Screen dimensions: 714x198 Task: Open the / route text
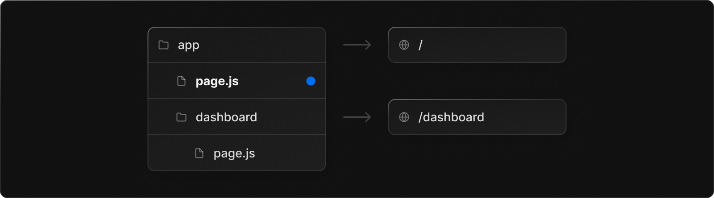tap(420, 45)
